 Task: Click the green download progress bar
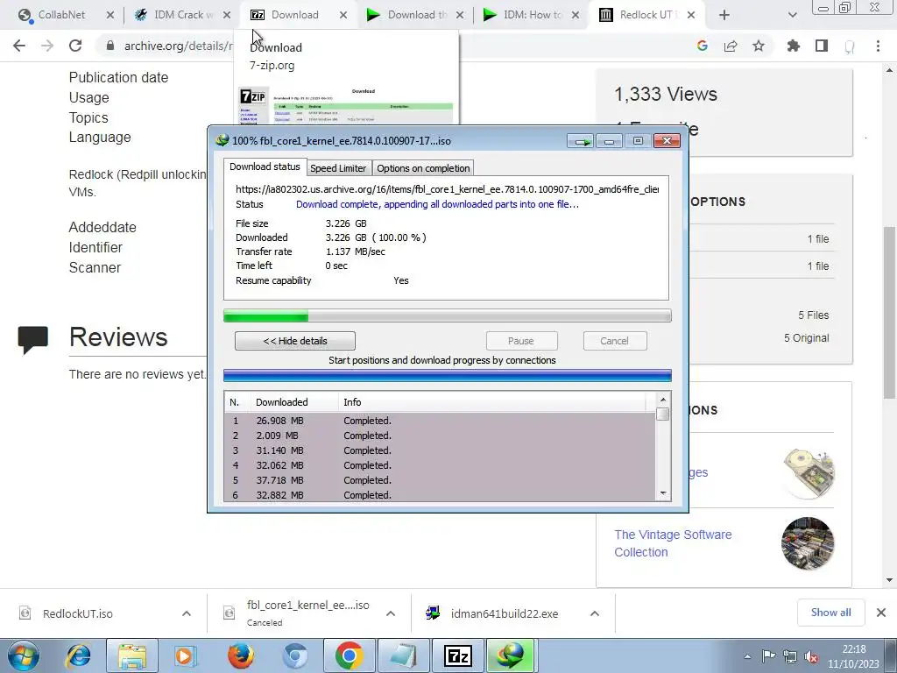pos(448,315)
